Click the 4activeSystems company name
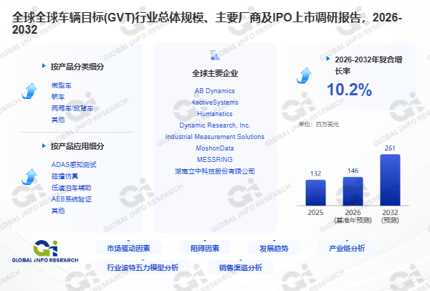Image resolution: width=430 pixels, height=291 pixels. click(x=215, y=102)
